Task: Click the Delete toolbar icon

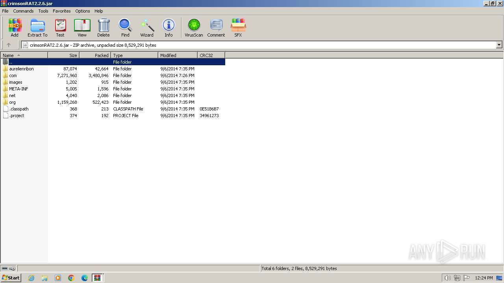Action: click(x=104, y=28)
